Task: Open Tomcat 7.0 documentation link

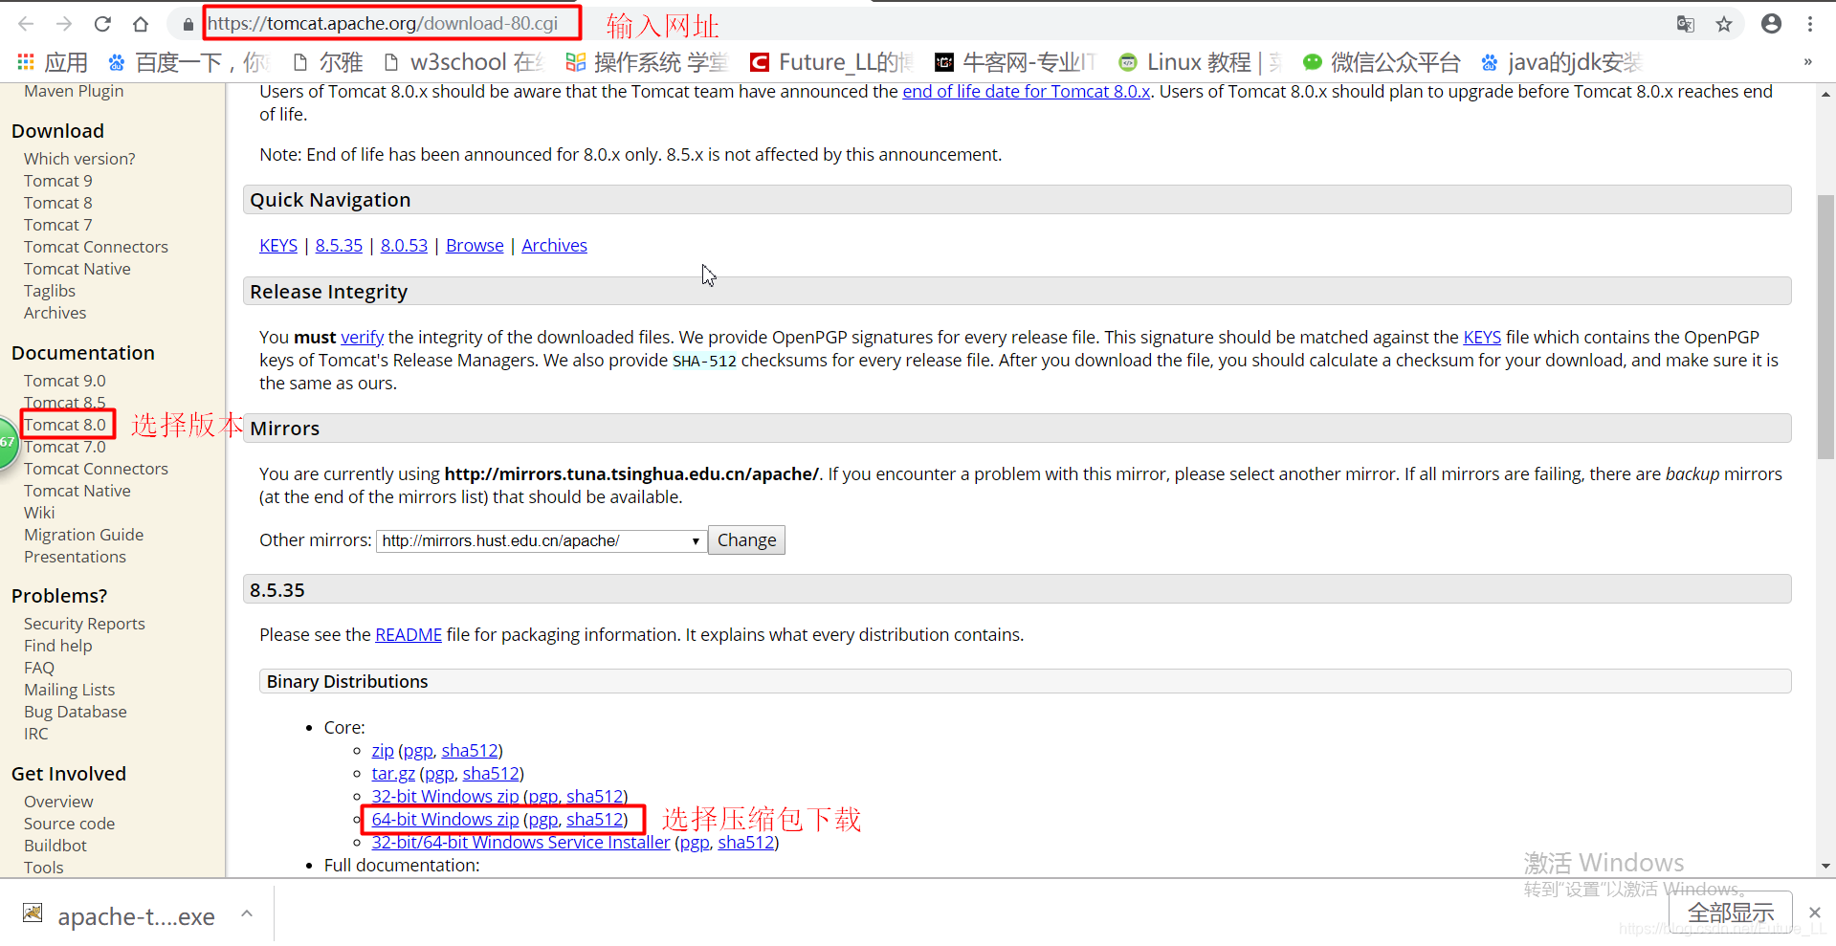Action: pos(65,447)
